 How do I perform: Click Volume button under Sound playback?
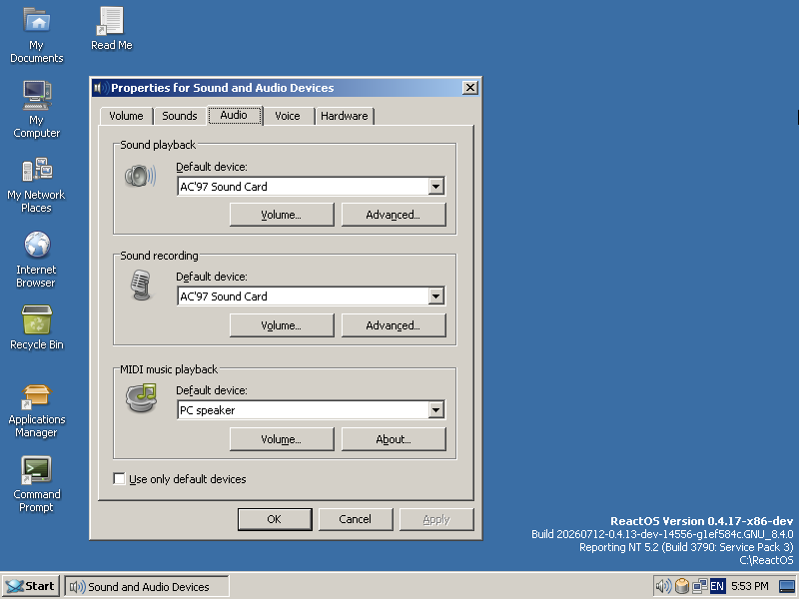(282, 215)
